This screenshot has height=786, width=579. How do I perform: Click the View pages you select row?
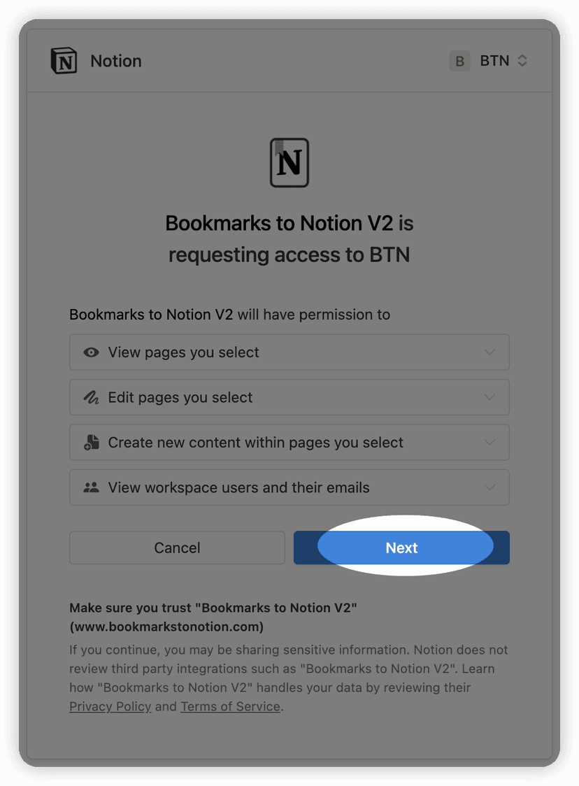289,352
